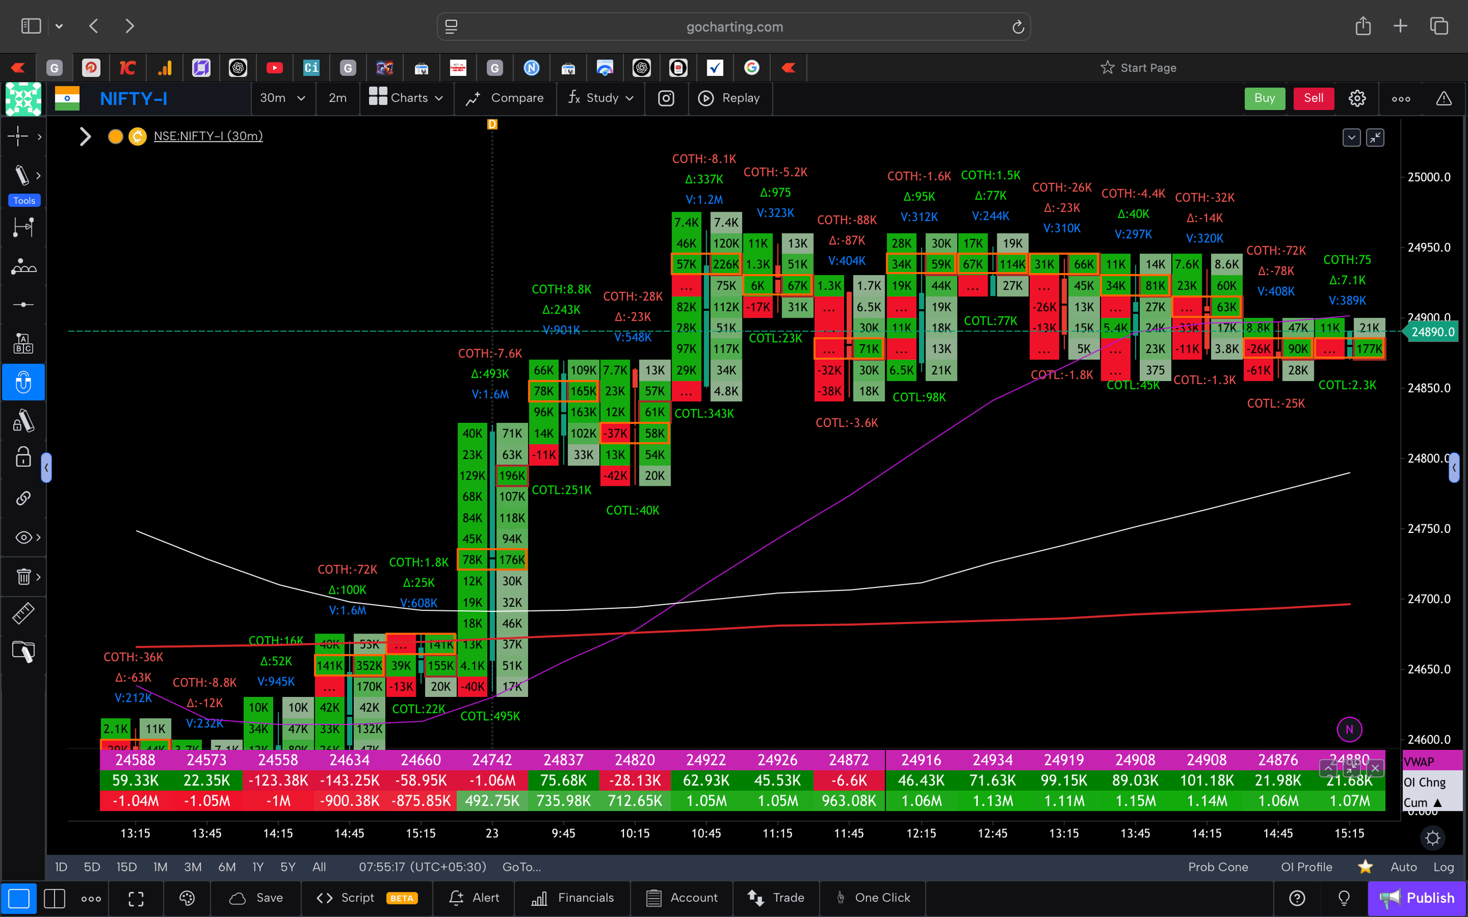This screenshot has height=917, width=1468.
Task: Select the Ruler measurement tool
Action: click(23, 613)
